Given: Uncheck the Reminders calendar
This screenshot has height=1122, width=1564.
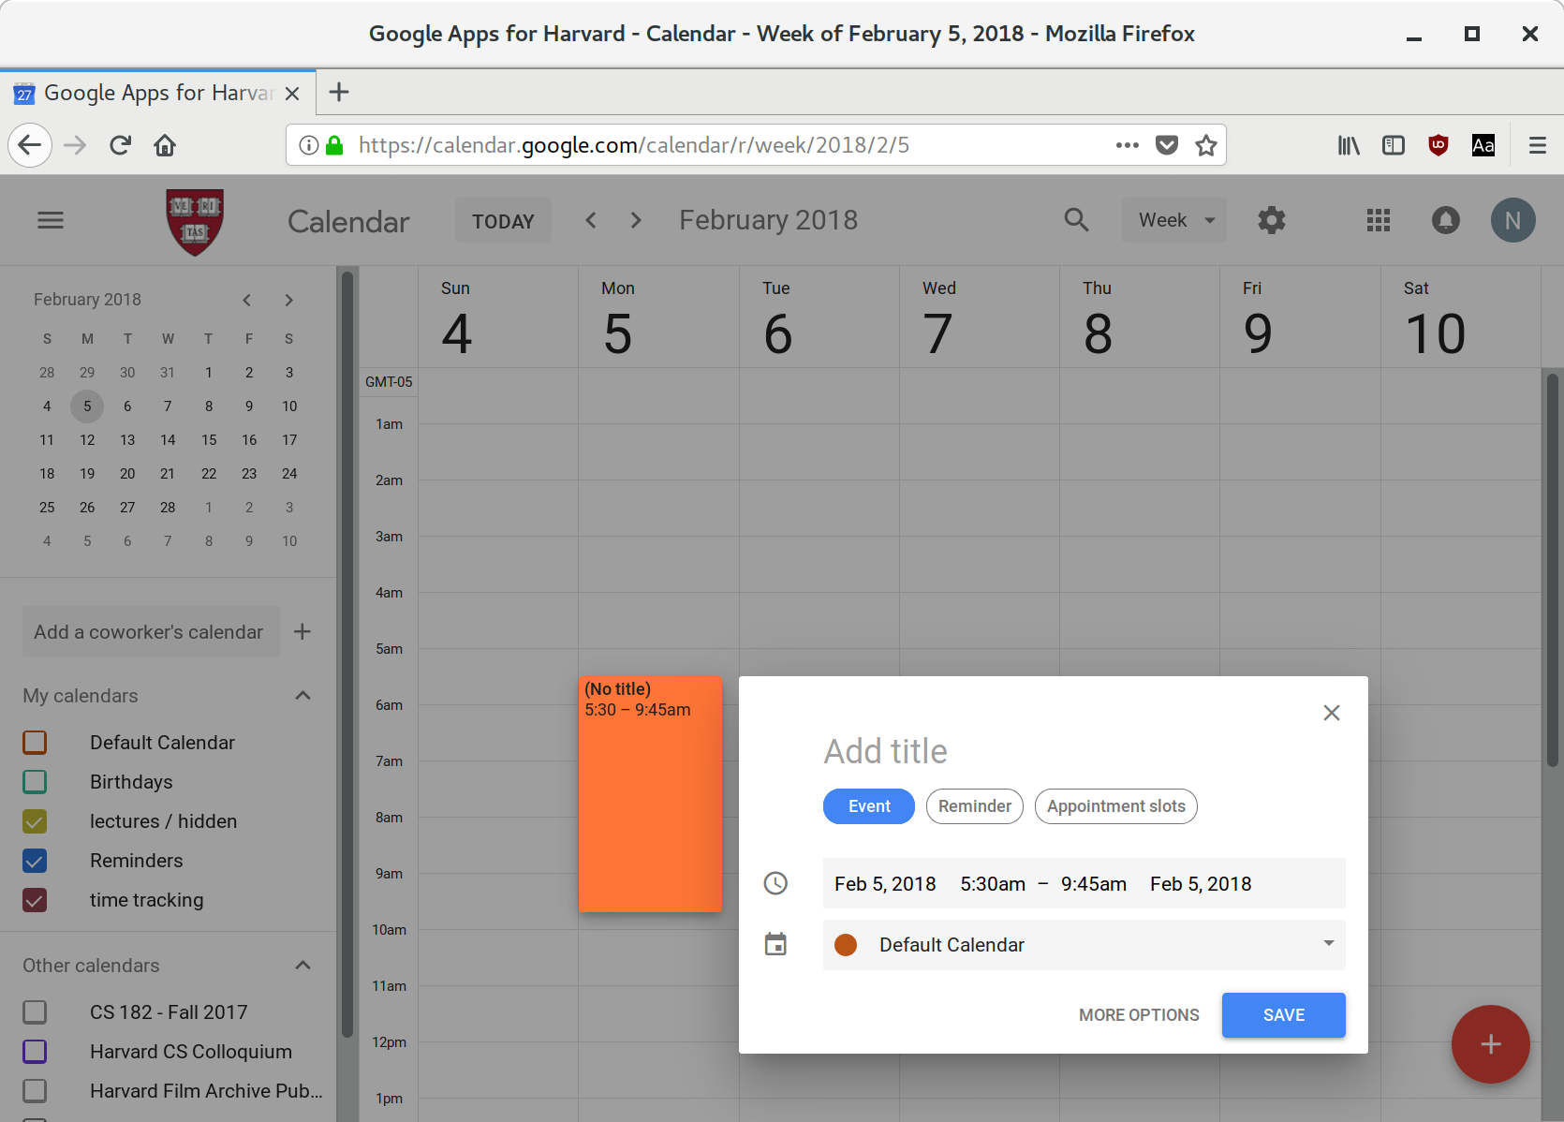Looking at the screenshot, I should [x=35, y=861].
